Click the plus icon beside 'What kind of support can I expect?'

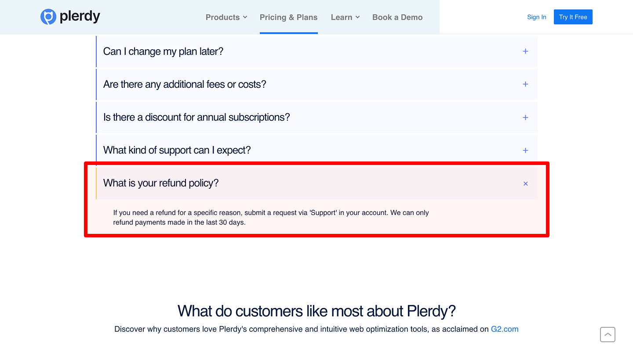pos(525,150)
